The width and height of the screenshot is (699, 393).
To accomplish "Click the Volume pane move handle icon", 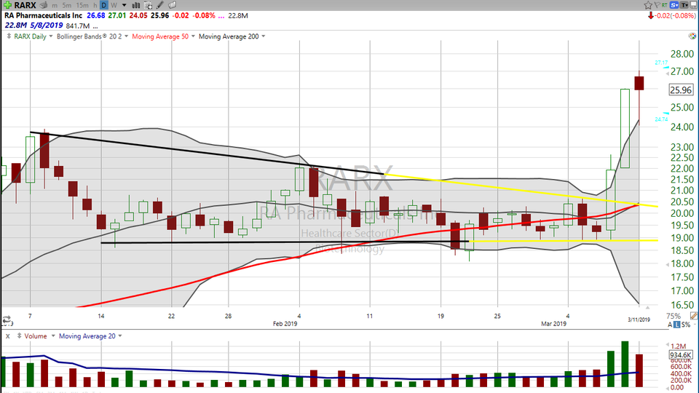I will coord(19,336).
